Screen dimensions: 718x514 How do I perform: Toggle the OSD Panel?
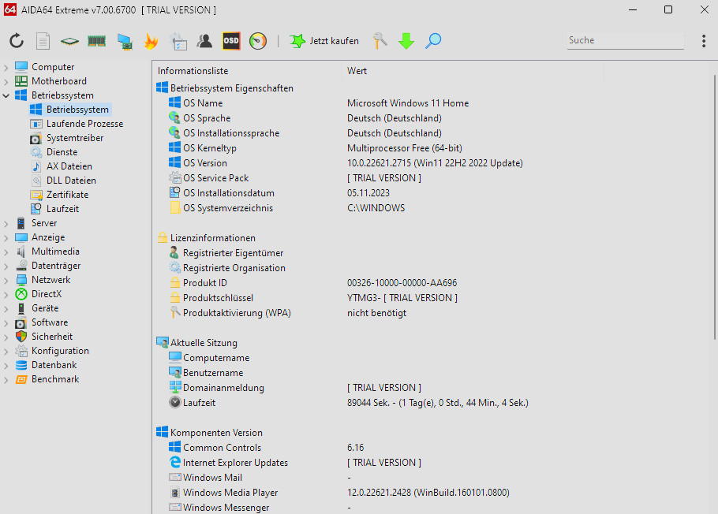[230, 40]
